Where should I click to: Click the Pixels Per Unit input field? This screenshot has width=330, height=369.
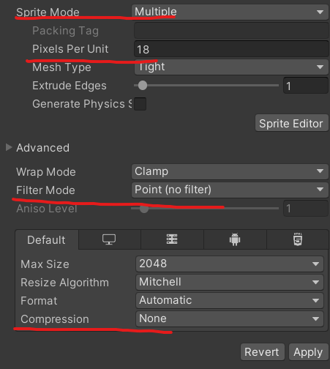pyautogui.click(x=231, y=49)
